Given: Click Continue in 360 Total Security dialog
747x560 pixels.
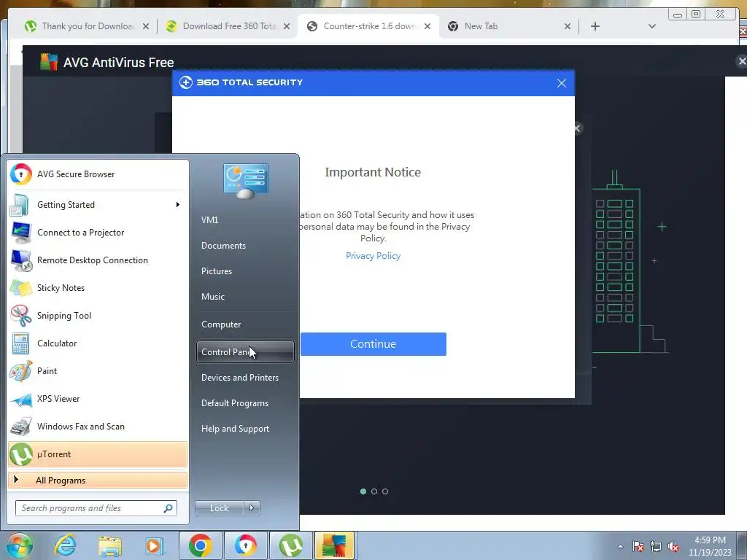Looking at the screenshot, I should tap(373, 344).
